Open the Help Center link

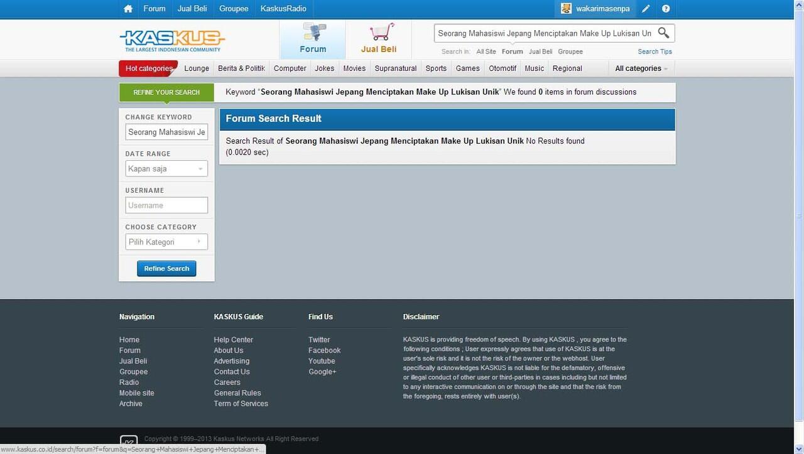pyautogui.click(x=234, y=340)
